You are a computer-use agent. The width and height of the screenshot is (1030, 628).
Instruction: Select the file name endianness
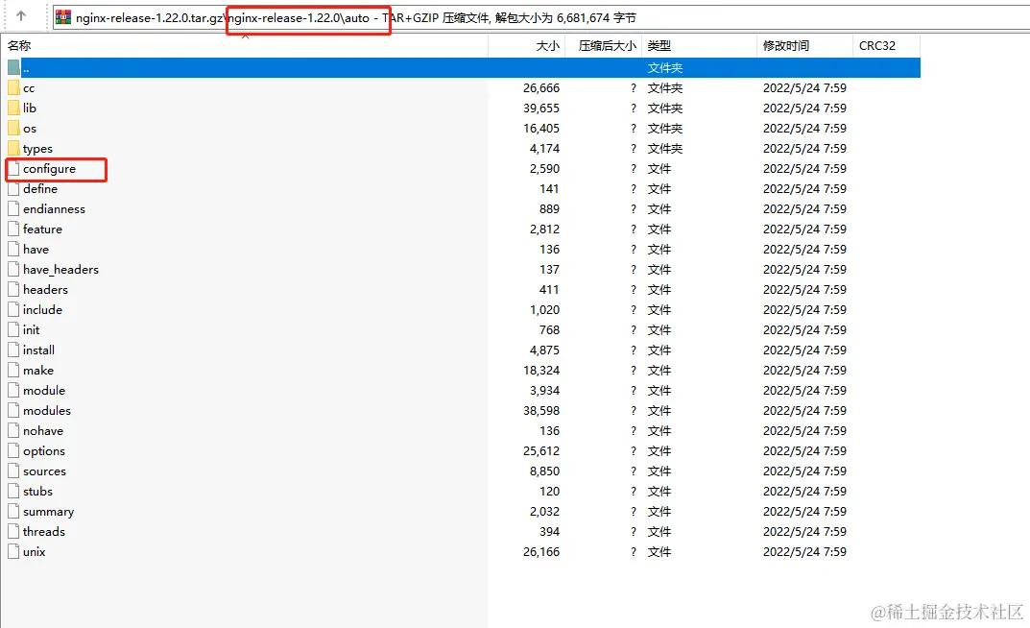[54, 209]
